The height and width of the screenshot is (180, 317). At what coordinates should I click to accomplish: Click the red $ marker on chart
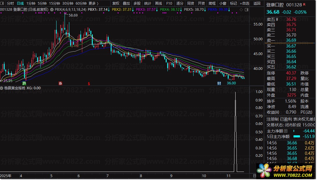[89, 83]
